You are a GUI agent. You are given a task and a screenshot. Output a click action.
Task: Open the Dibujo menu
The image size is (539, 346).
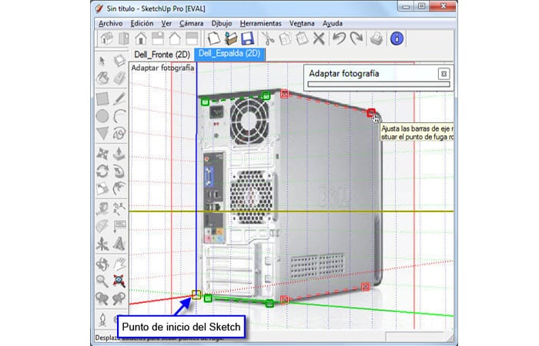222,23
